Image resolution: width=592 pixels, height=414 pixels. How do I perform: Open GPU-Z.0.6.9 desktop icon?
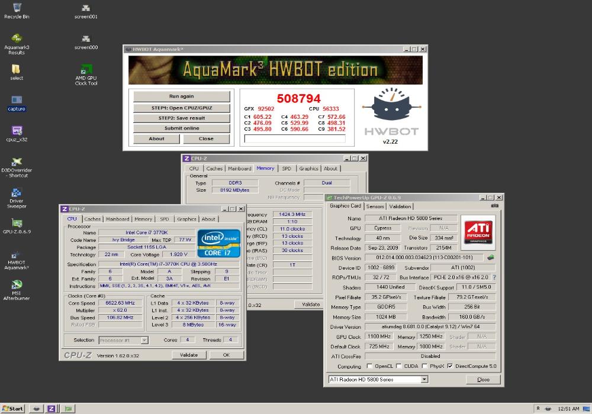(x=17, y=227)
